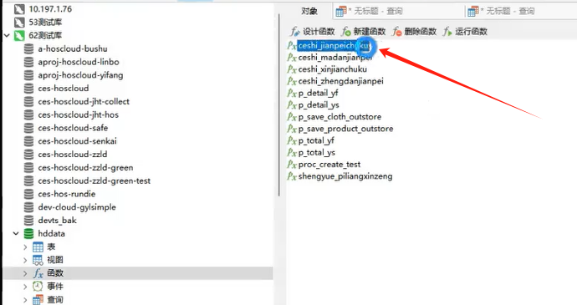Collapse the 62测试库 connection node
The height and width of the screenshot is (305, 577).
click(x=7, y=36)
